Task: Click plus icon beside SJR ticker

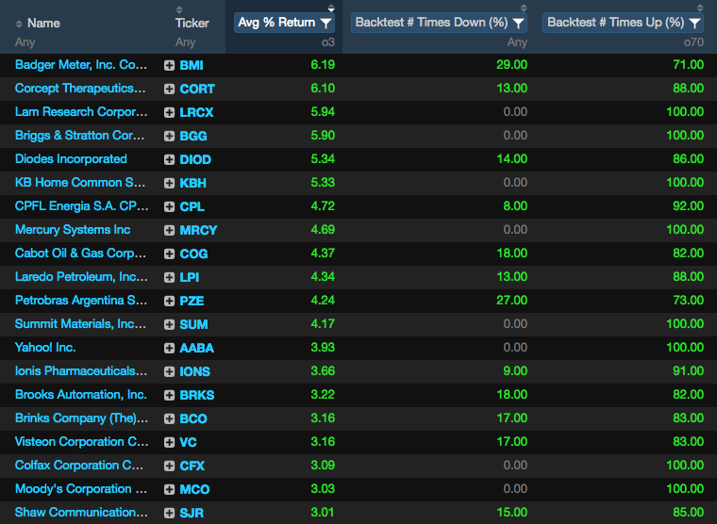Action: pyautogui.click(x=169, y=513)
